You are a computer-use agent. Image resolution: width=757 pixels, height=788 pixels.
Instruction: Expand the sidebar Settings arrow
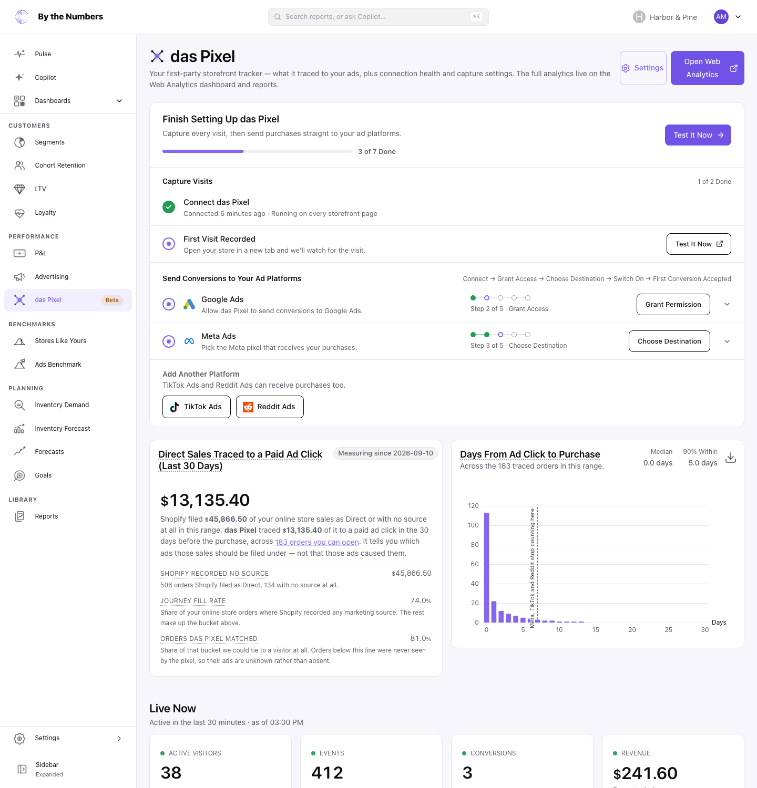coord(119,739)
